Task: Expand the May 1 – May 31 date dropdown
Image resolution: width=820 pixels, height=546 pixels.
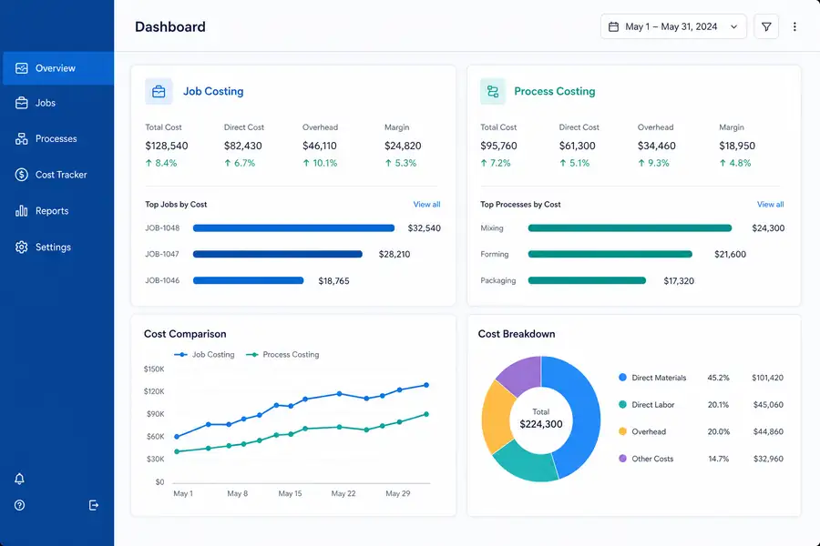Action: click(673, 26)
